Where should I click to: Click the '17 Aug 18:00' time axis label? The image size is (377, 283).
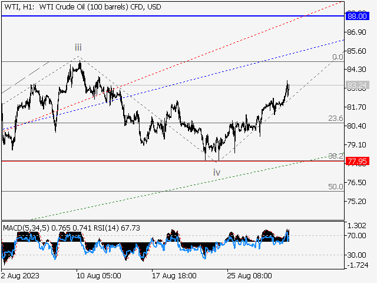174,275
